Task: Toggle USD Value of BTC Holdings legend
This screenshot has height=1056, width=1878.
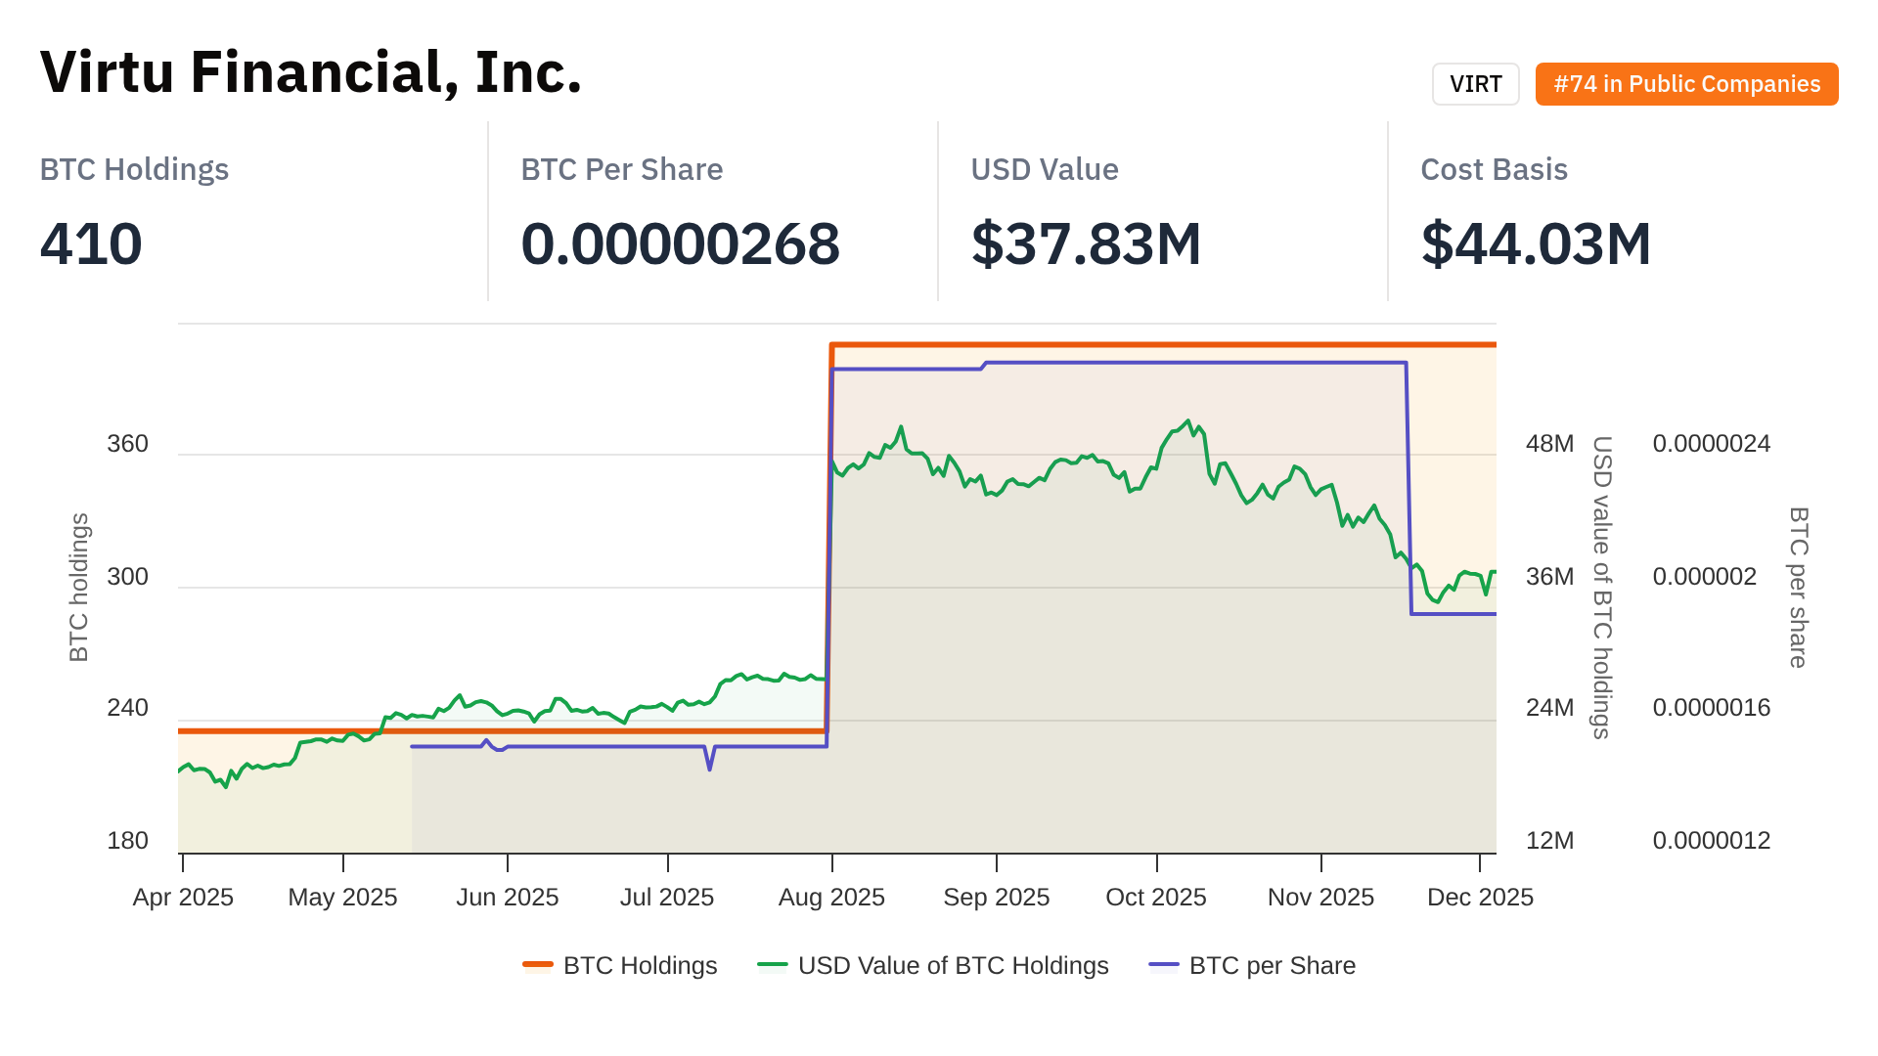Action: (953, 965)
